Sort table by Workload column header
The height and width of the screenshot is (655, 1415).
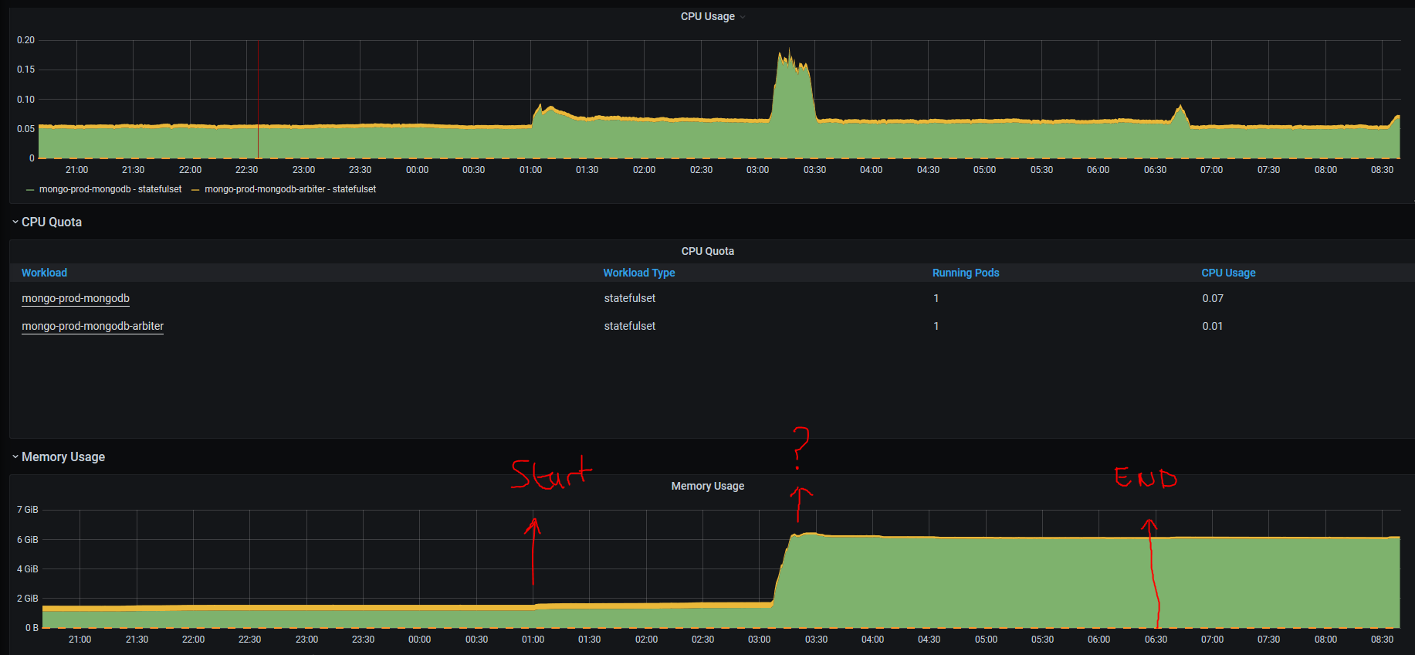(44, 273)
